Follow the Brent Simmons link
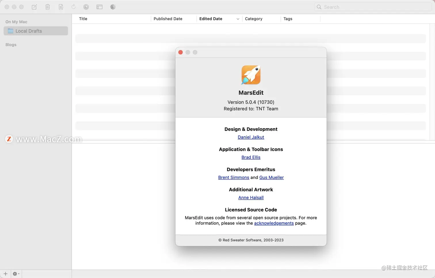 (x=234, y=177)
